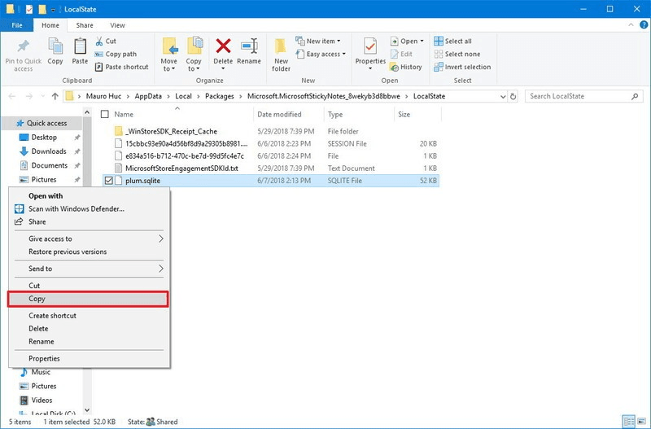Click the Move to ribbon icon
This screenshot has width=651, height=429.
tap(169, 47)
